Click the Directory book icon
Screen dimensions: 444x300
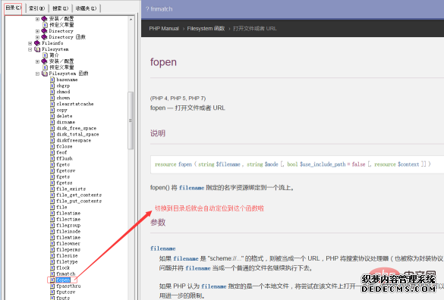pyautogui.click(x=45, y=31)
